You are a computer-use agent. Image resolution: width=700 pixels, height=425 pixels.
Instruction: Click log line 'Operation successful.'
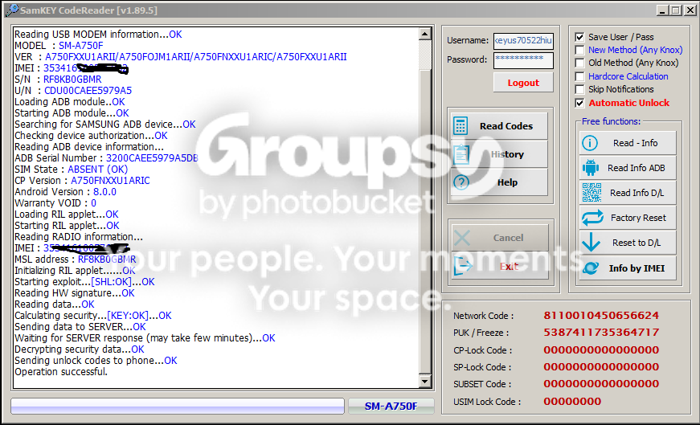coord(61,372)
